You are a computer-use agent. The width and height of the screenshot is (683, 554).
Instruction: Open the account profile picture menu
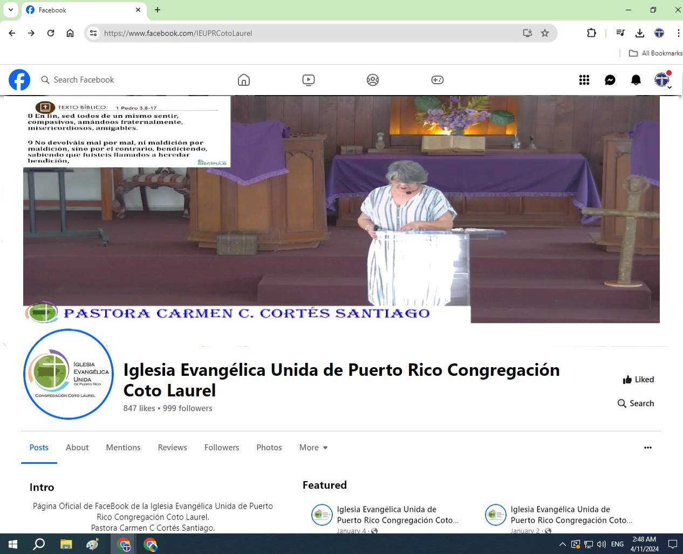pyautogui.click(x=662, y=80)
